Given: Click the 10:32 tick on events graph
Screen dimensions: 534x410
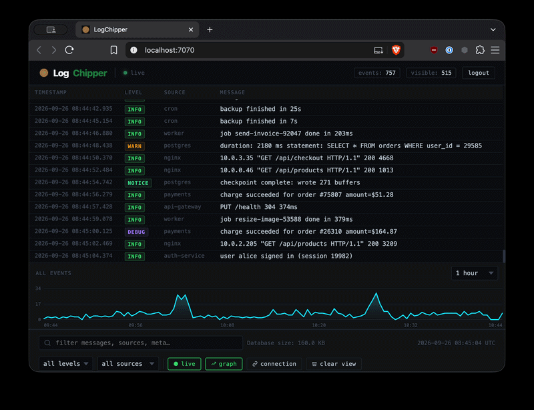Looking at the screenshot, I should pos(411,325).
